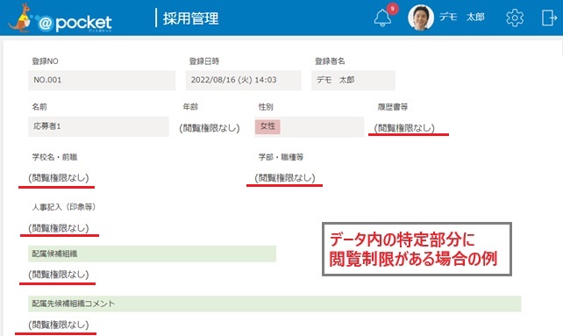Image resolution: width=563 pixels, height=336 pixels.
Task: Click the red notification badge 9
Action: [393, 9]
